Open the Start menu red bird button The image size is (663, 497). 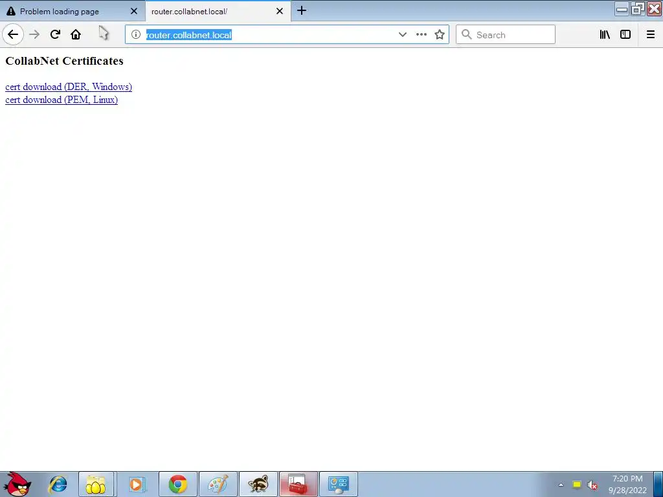(17, 484)
